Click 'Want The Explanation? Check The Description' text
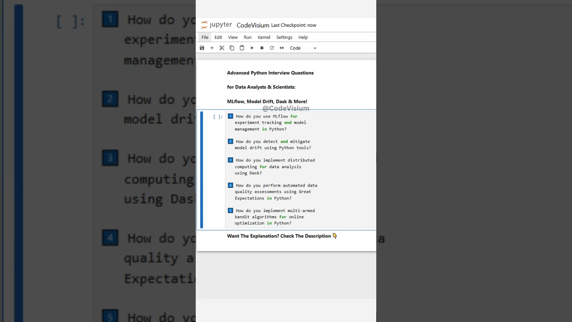The image size is (572, 322). pos(279,236)
